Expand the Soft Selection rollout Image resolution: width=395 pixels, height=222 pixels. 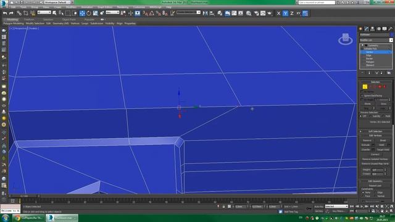[x=375, y=131]
